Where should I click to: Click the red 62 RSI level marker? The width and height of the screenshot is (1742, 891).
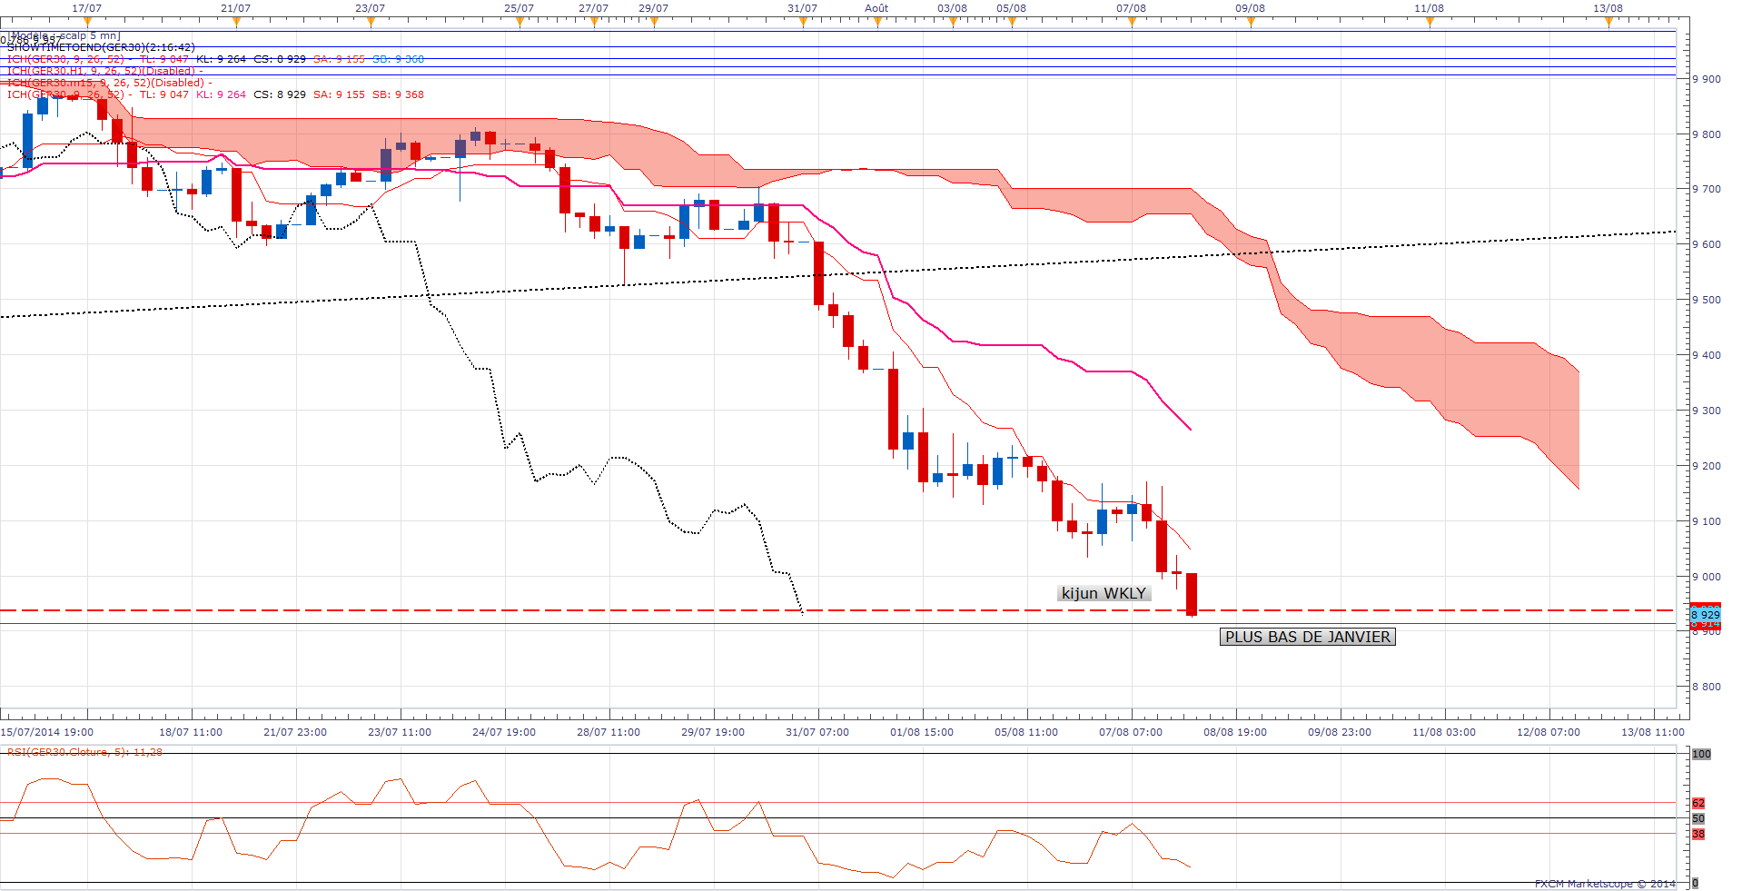coord(1698,803)
